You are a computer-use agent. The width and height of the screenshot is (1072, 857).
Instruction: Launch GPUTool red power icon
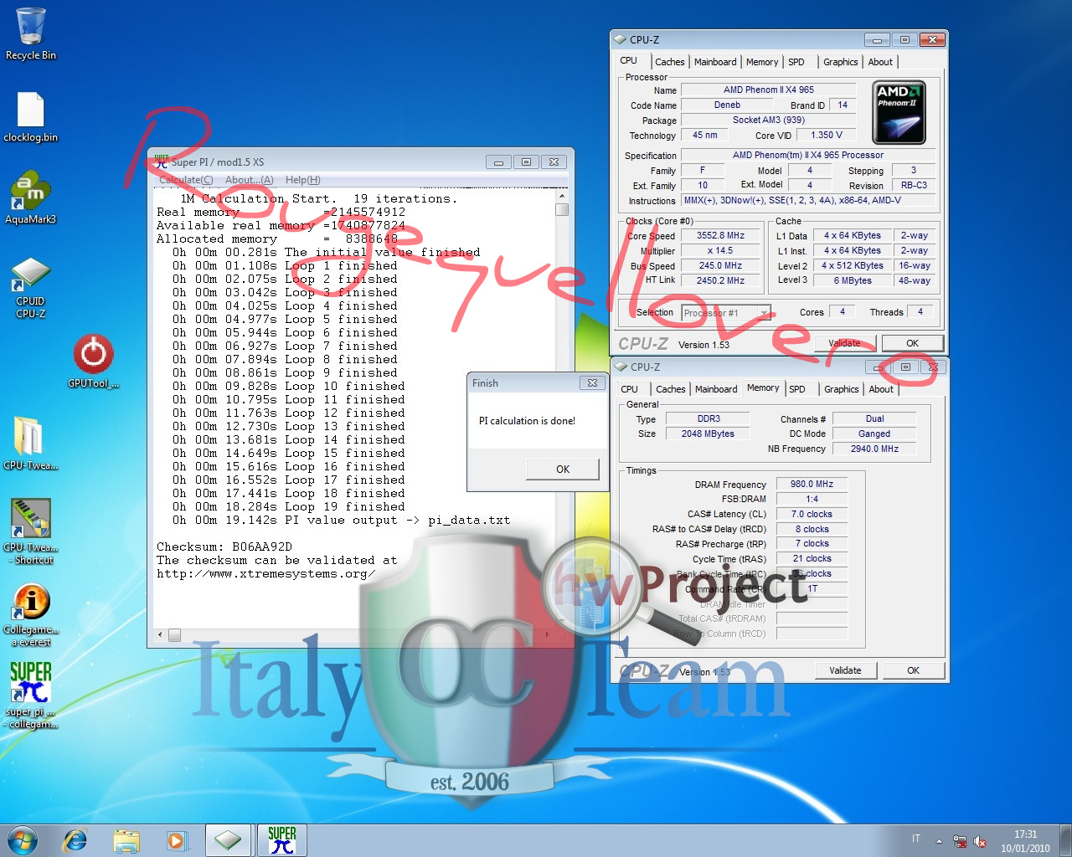click(93, 361)
